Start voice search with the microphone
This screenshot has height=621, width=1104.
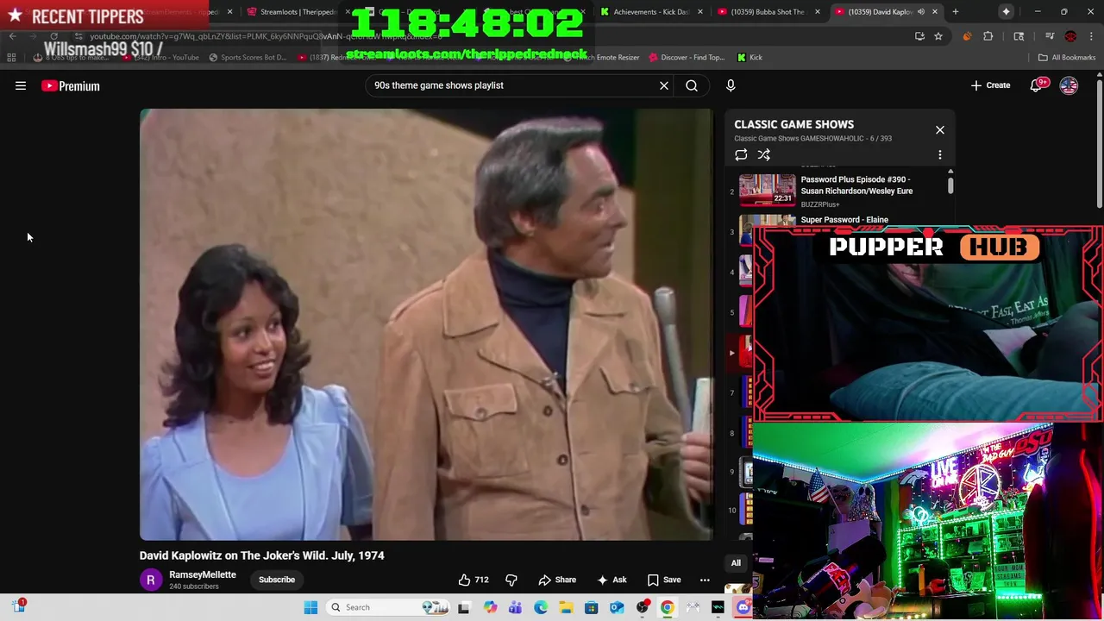pos(731,85)
